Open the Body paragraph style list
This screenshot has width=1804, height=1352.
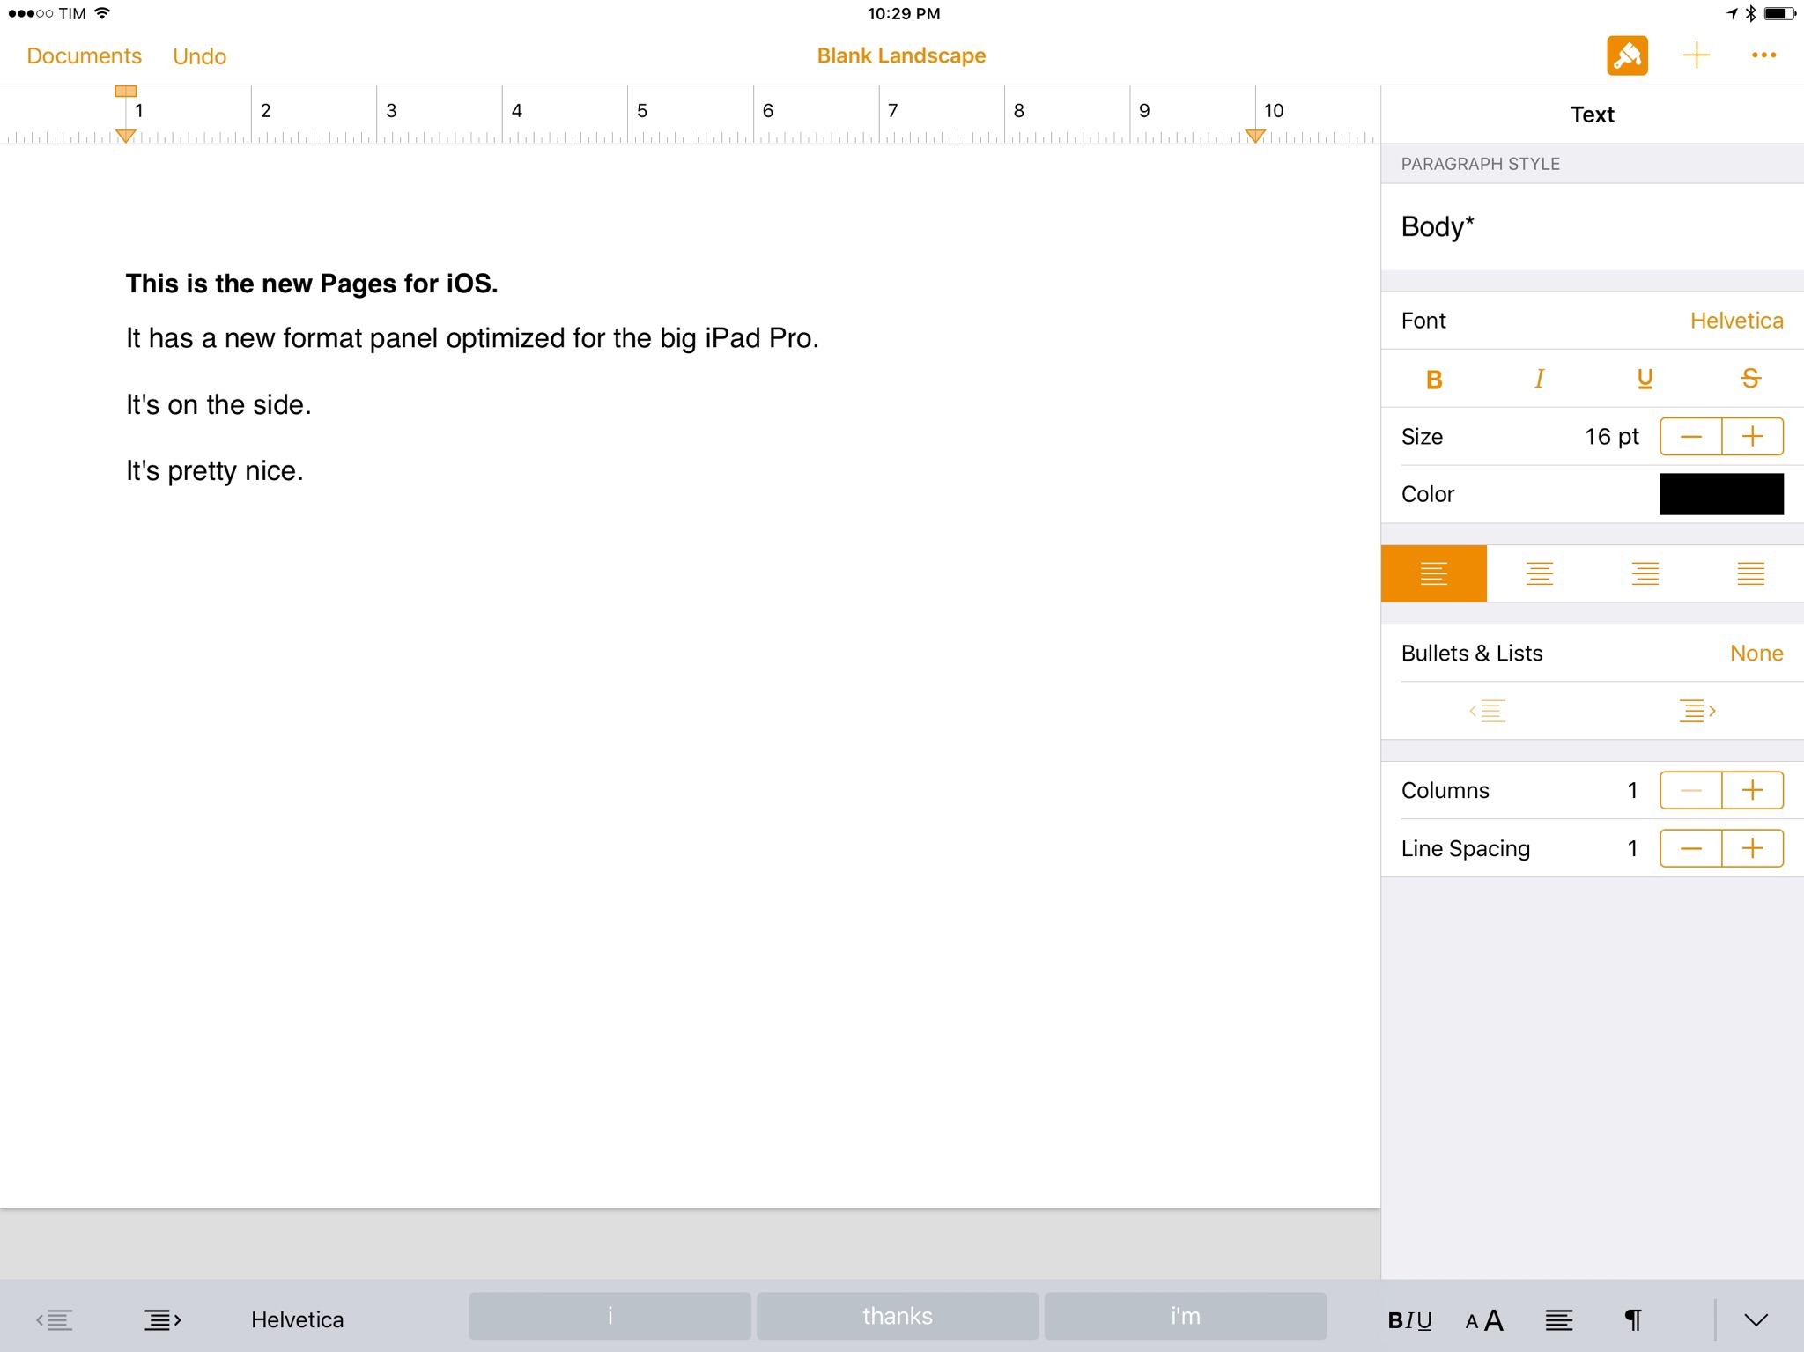(x=1593, y=227)
